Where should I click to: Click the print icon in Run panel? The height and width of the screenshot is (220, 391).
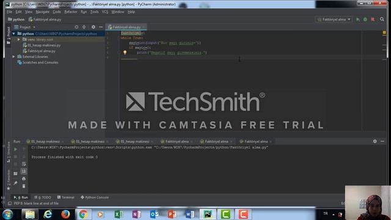[24, 179]
